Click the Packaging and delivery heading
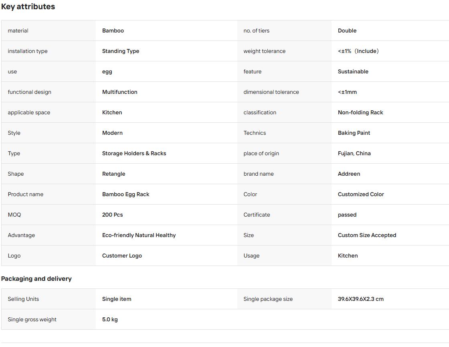This screenshot has height=347, width=449. point(36,278)
